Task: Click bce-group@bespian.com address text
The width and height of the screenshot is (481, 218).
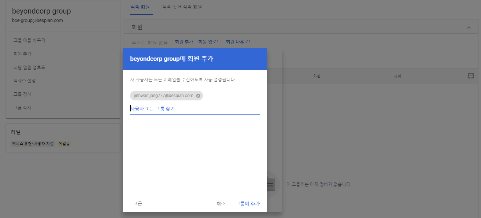Action: (37, 21)
